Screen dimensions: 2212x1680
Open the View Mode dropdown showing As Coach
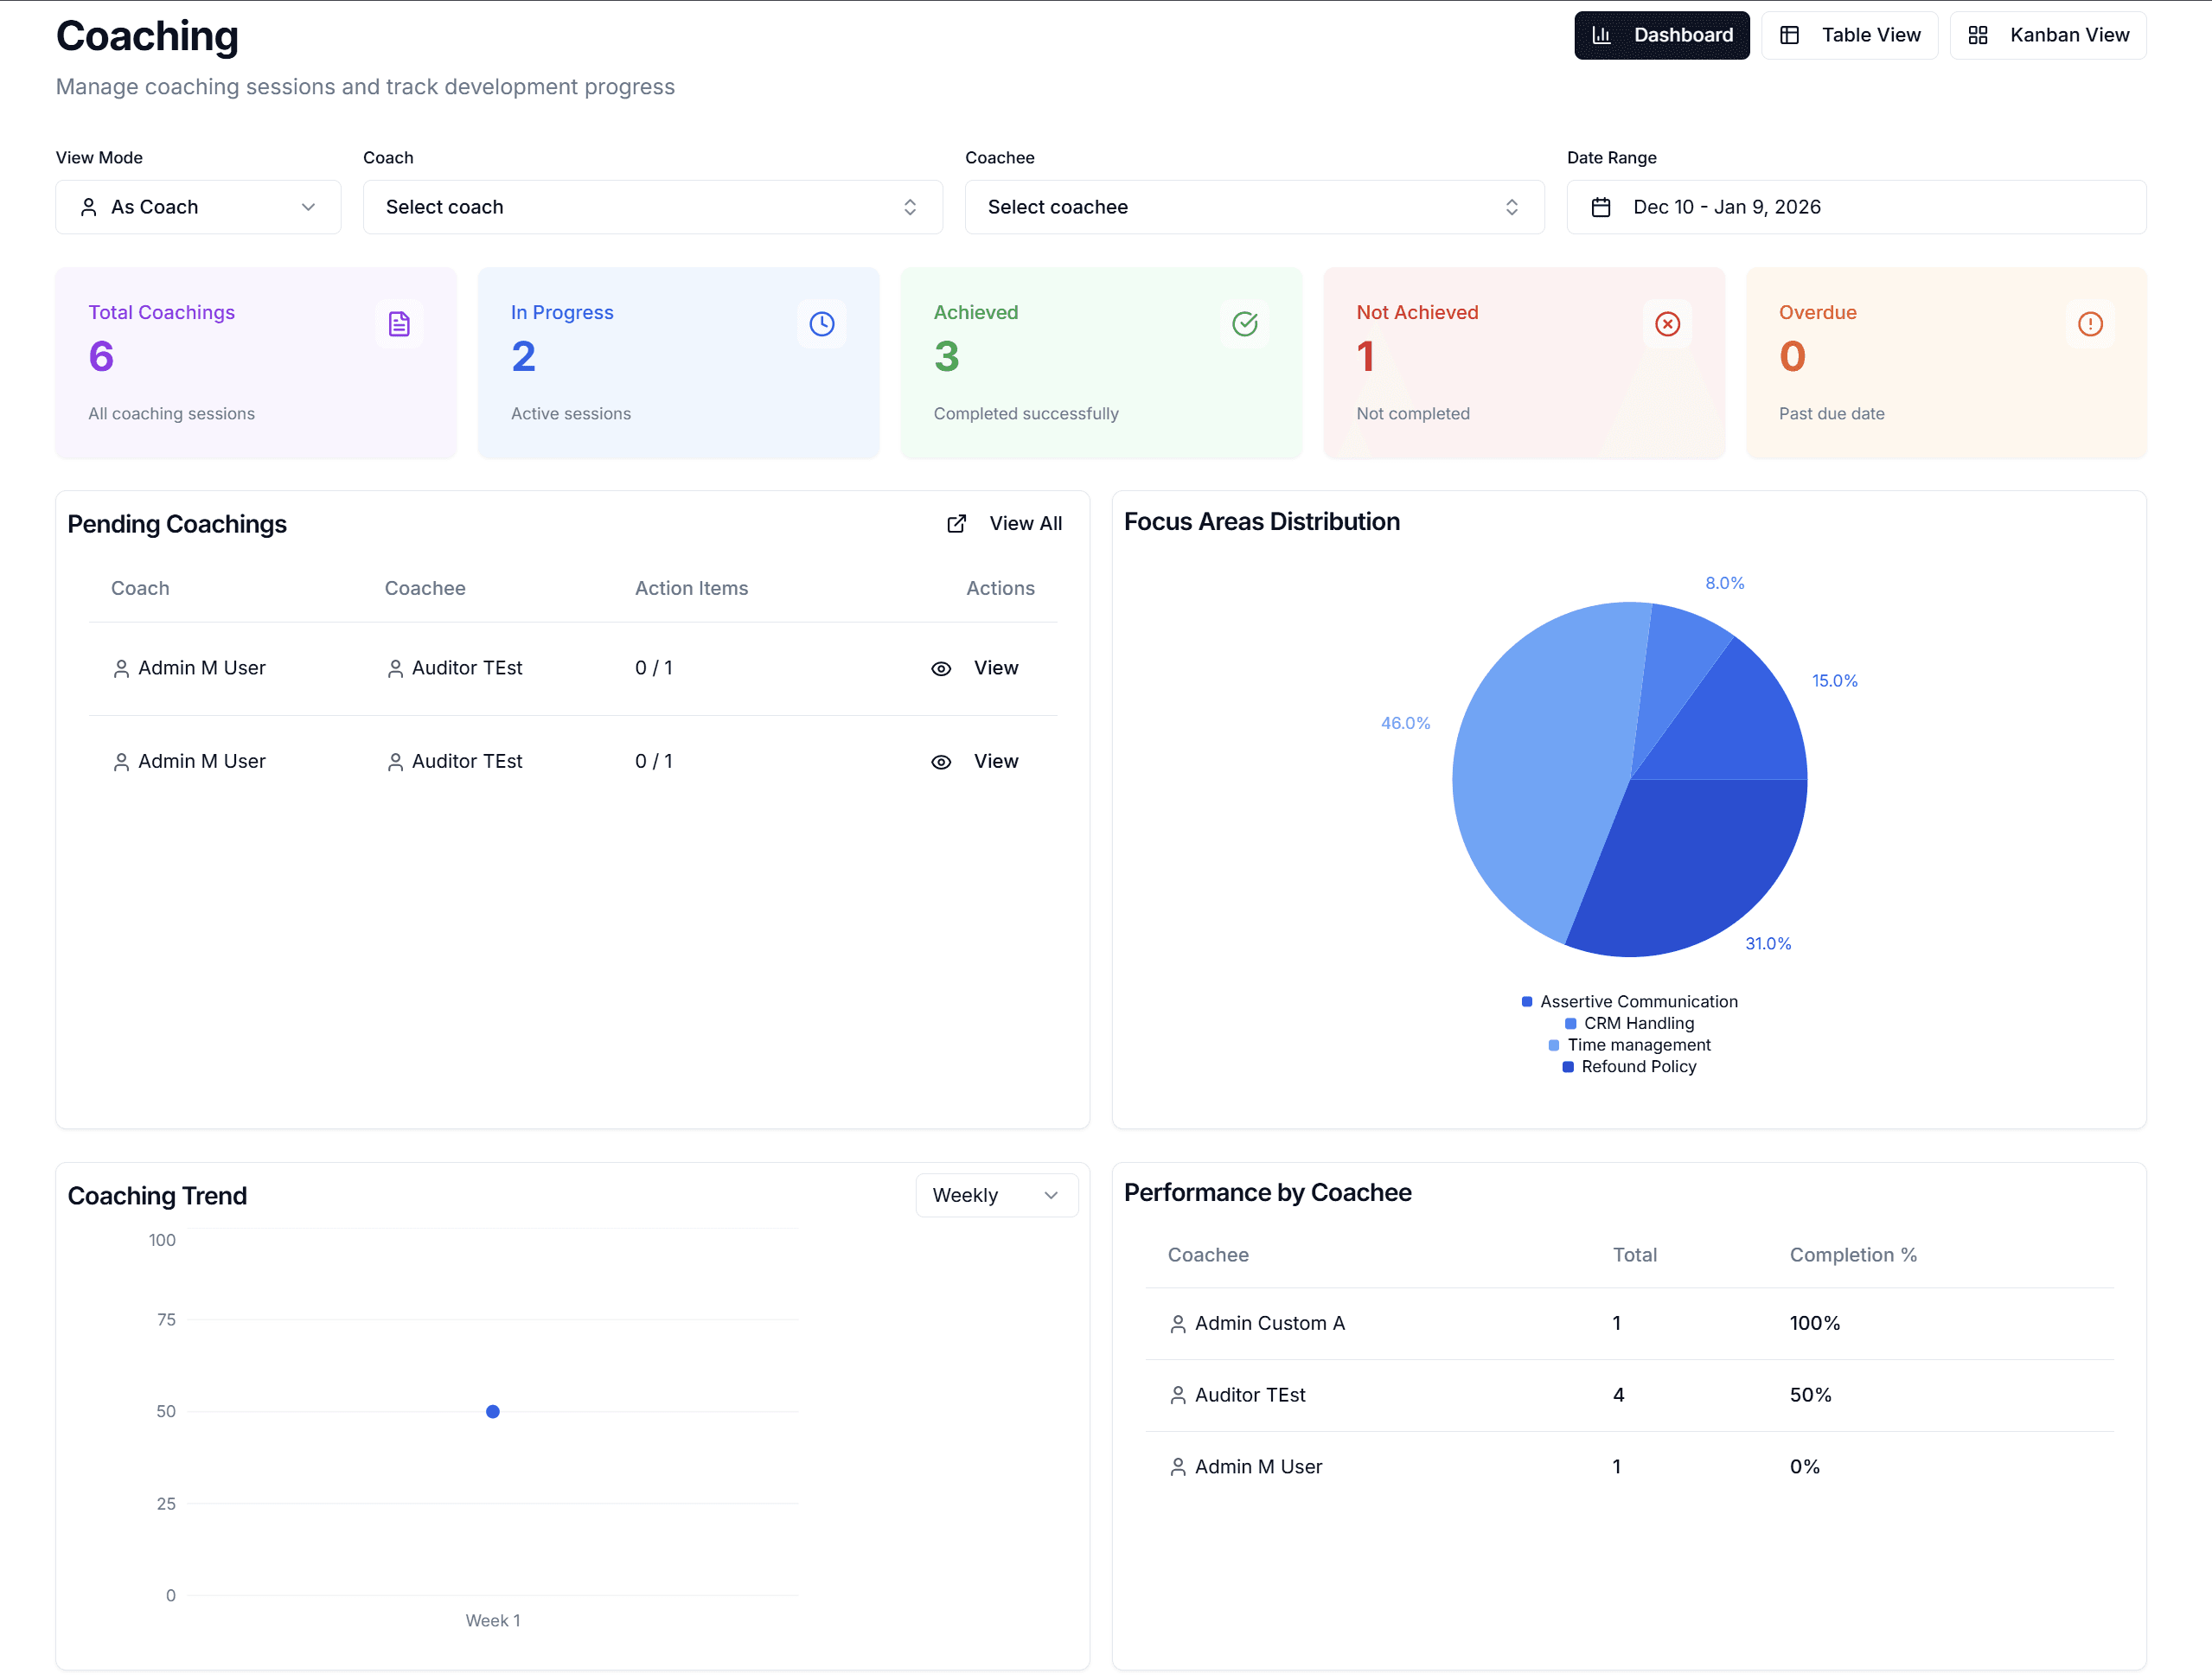[x=197, y=207]
